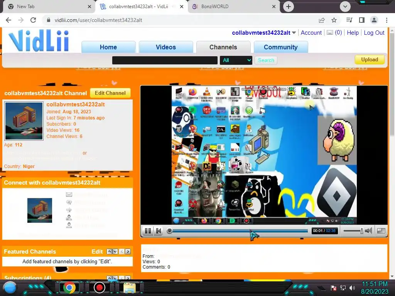Click Edit in Featured Channels header

[x=97, y=251]
